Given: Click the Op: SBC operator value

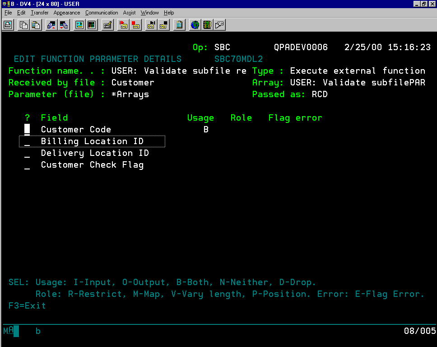Looking at the screenshot, I should pyautogui.click(x=222, y=47).
